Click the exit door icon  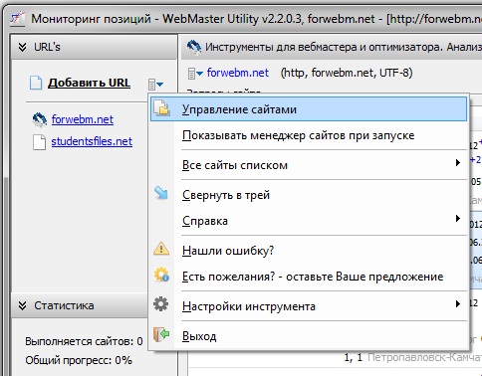click(x=161, y=334)
